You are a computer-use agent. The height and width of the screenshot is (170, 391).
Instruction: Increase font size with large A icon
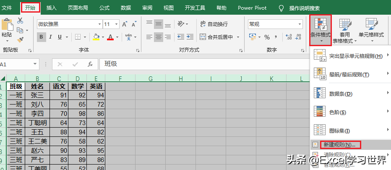tap(125, 24)
